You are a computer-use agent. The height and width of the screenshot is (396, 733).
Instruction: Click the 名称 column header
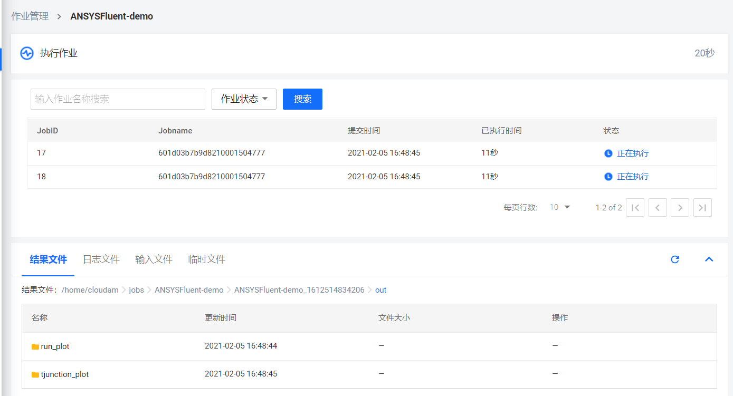click(40, 318)
